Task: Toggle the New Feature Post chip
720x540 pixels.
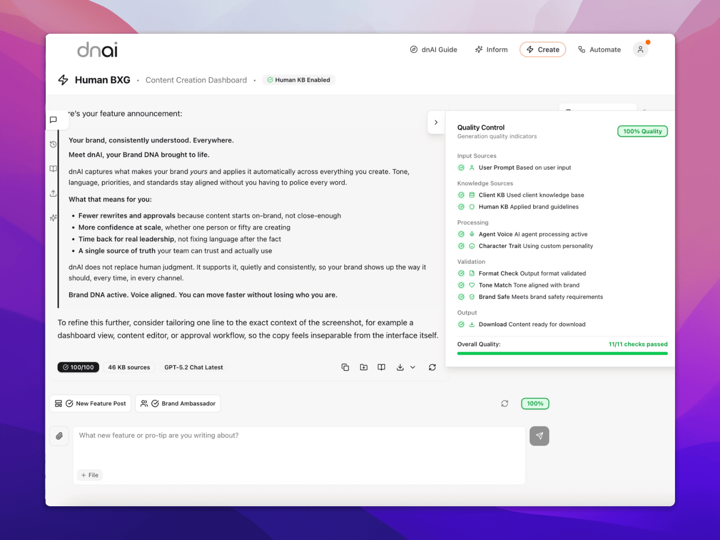Action: coord(90,404)
